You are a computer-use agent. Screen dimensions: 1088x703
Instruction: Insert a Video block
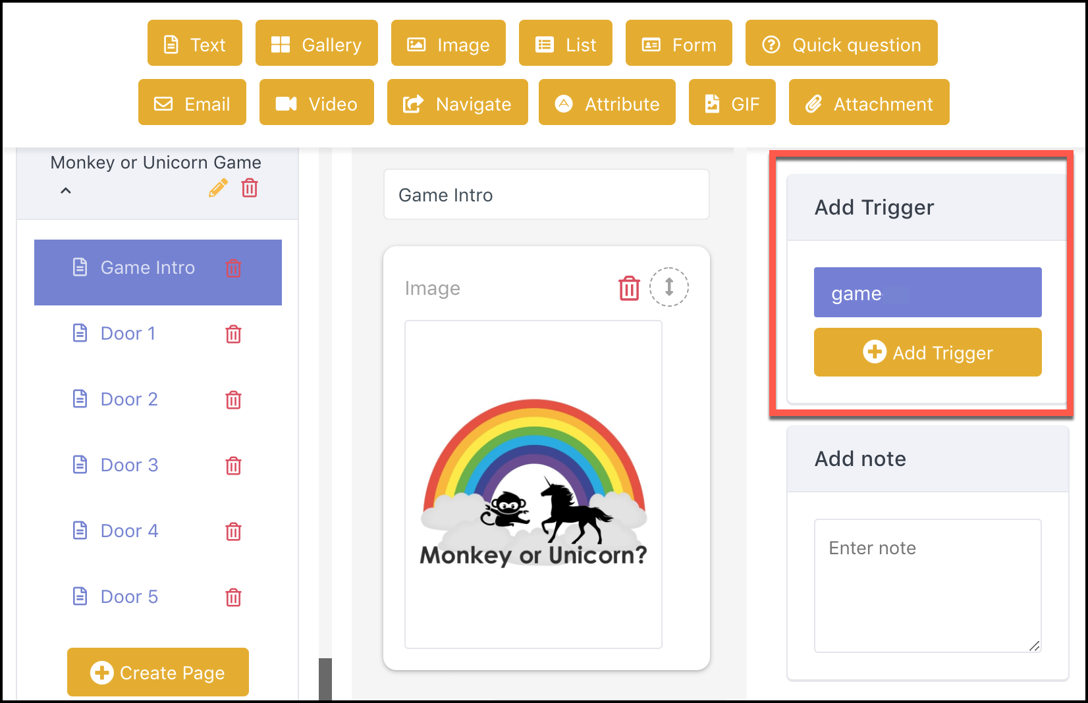[316, 102]
